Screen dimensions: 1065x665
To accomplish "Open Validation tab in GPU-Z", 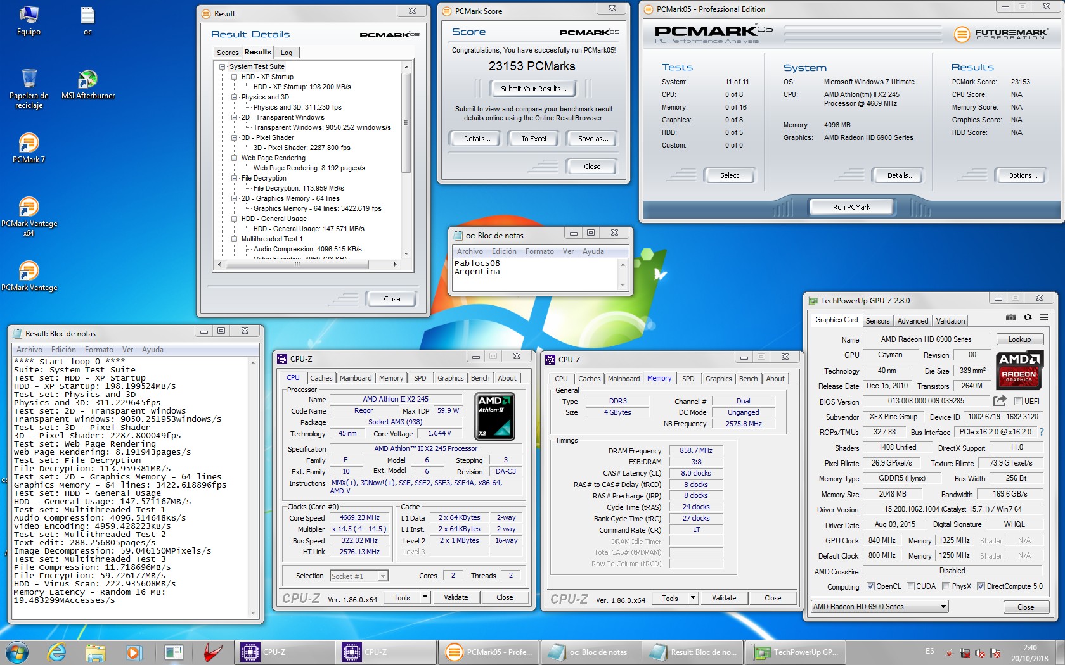I will [x=950, y=321].
